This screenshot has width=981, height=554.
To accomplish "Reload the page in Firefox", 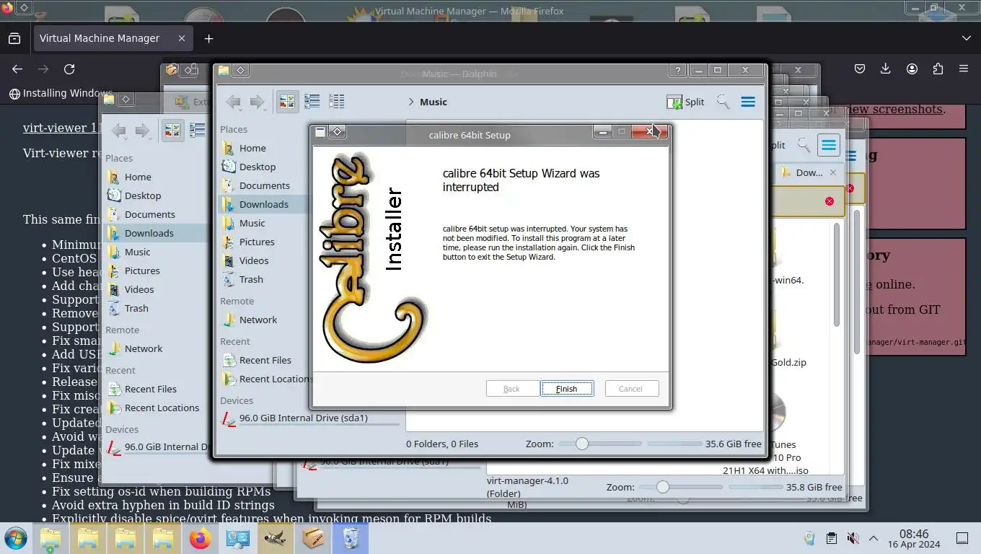I will pyautogui.click(x=69, y=69).
